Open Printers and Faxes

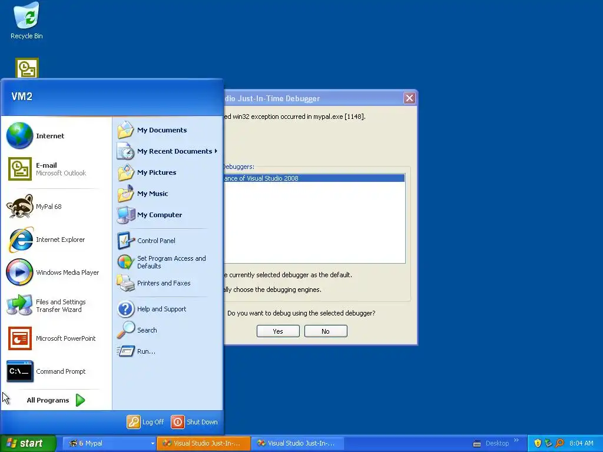154,283
